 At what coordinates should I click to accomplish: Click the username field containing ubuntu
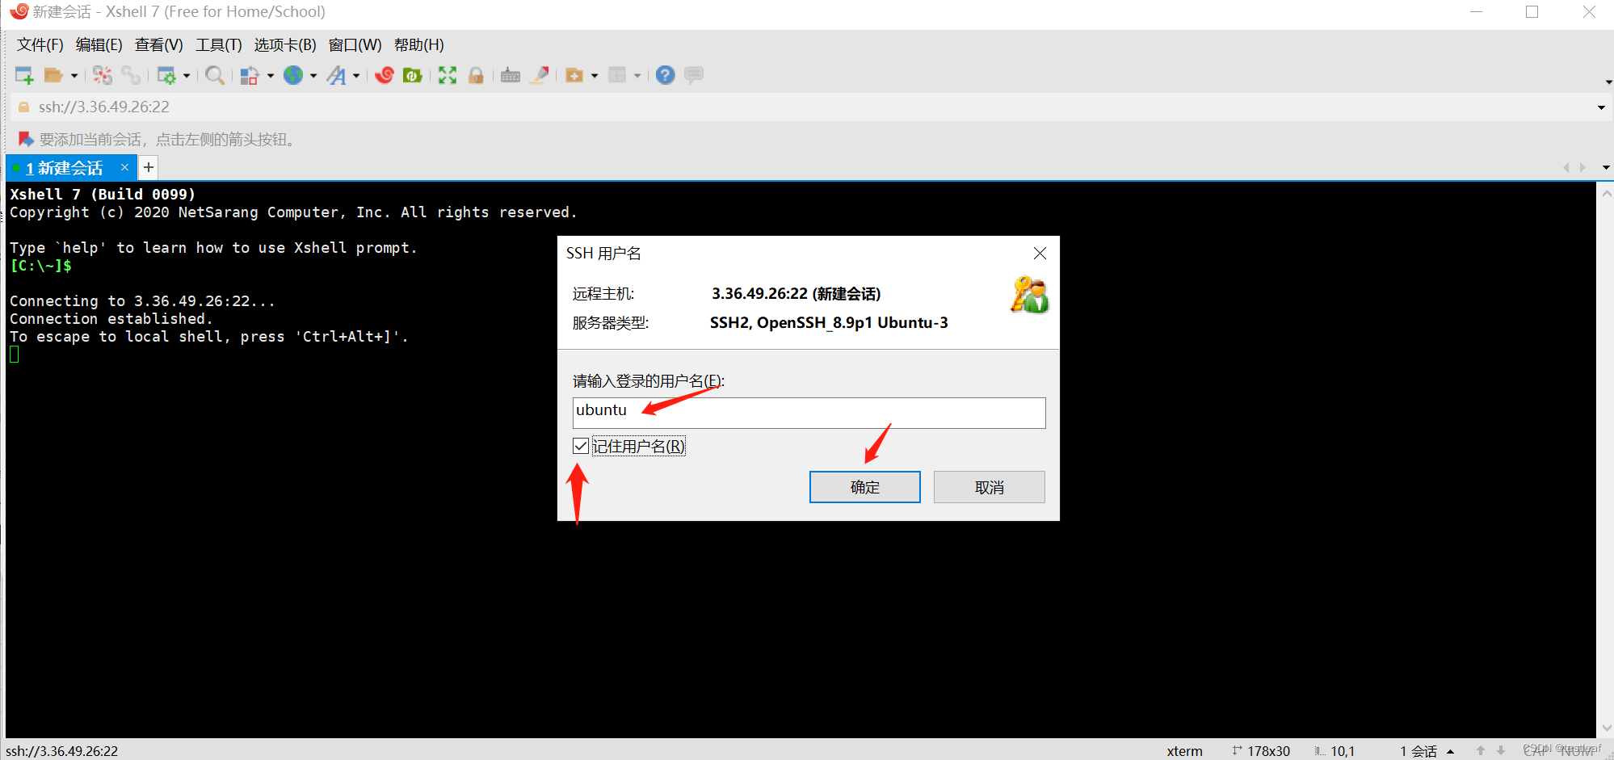(809, 413)
